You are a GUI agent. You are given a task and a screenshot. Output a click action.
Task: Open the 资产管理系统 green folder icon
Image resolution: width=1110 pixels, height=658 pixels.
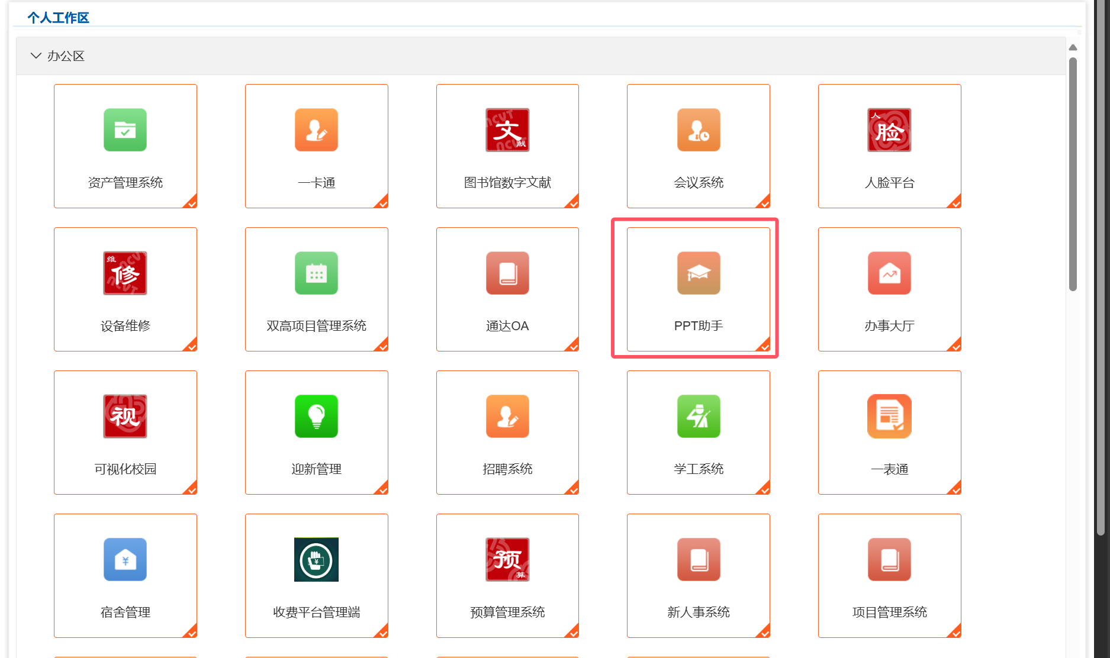125,130
